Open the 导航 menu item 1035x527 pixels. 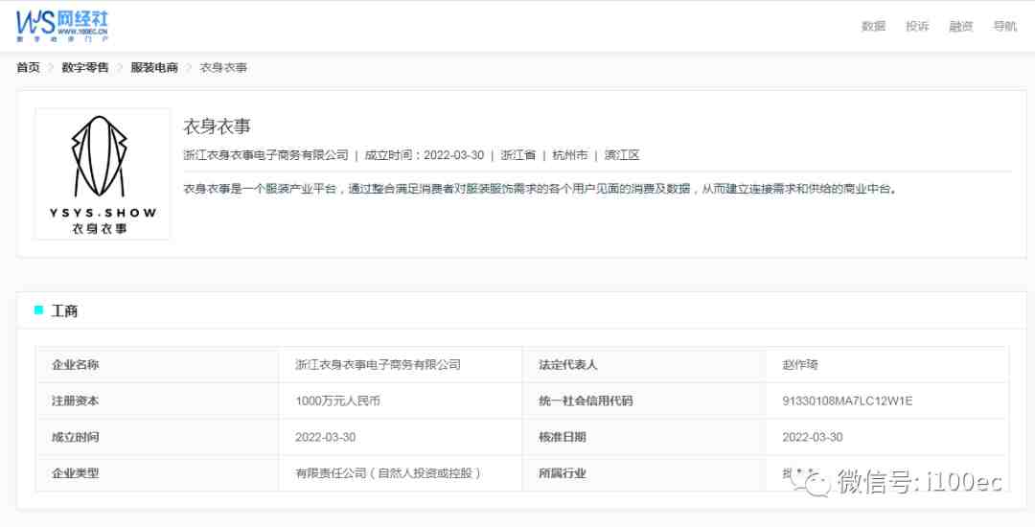point(1005,27)
